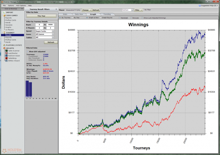The image size is (220, 155).
Task: Open Suggested FAQs help icon
Action: (200, 6)
